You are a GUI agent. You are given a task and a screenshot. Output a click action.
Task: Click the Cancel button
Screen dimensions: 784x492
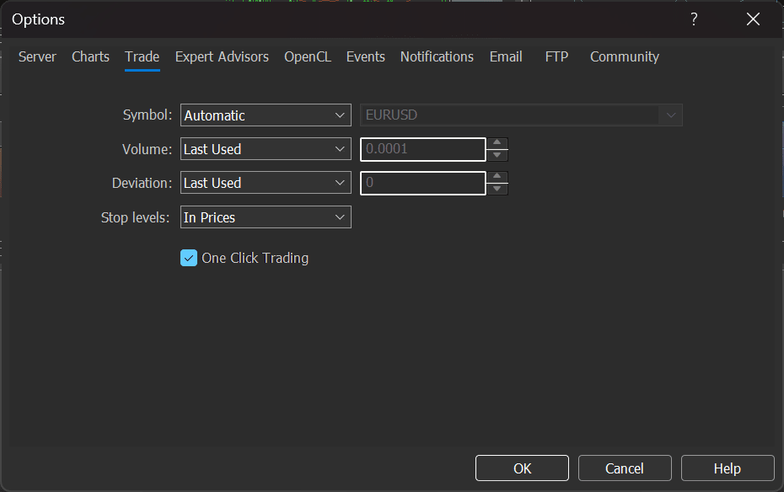[625, 468]
